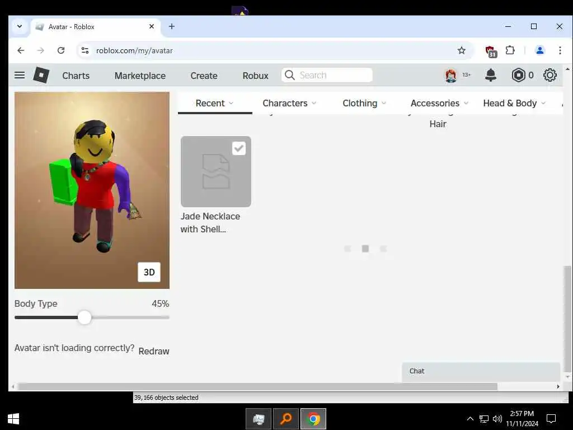573x430 pixels.
Task: Open the volume control in system tray
Action: pyautogui.click(x=497, y=419)
